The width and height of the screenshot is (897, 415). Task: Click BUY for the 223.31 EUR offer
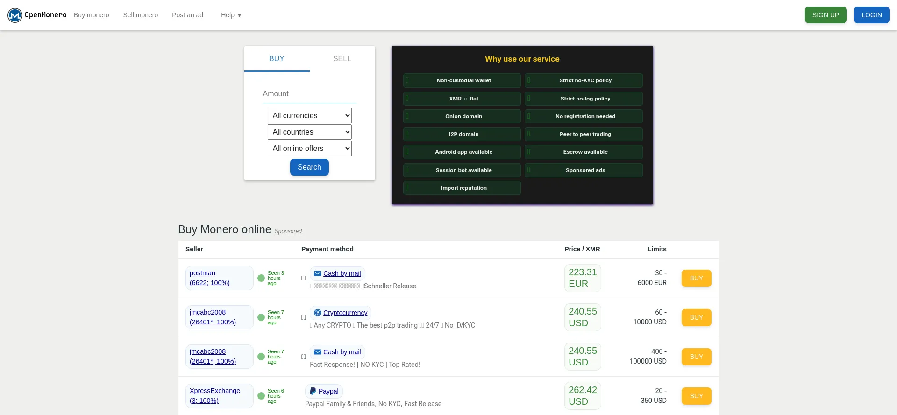pyautogui.click(x=697, y=278)
